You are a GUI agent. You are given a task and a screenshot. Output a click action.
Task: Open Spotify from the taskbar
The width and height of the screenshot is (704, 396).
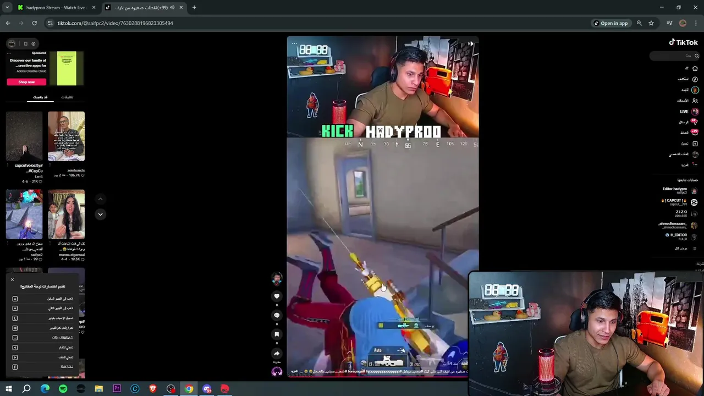tap(63, 389)
